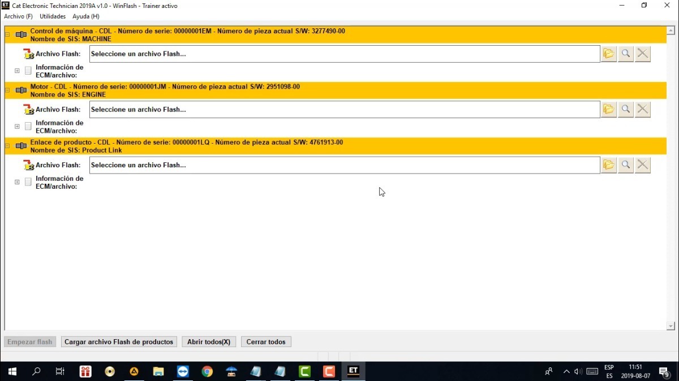Open the Archivo (F) menu
Screen dimensions: 679x381
(x=18, y=16)
